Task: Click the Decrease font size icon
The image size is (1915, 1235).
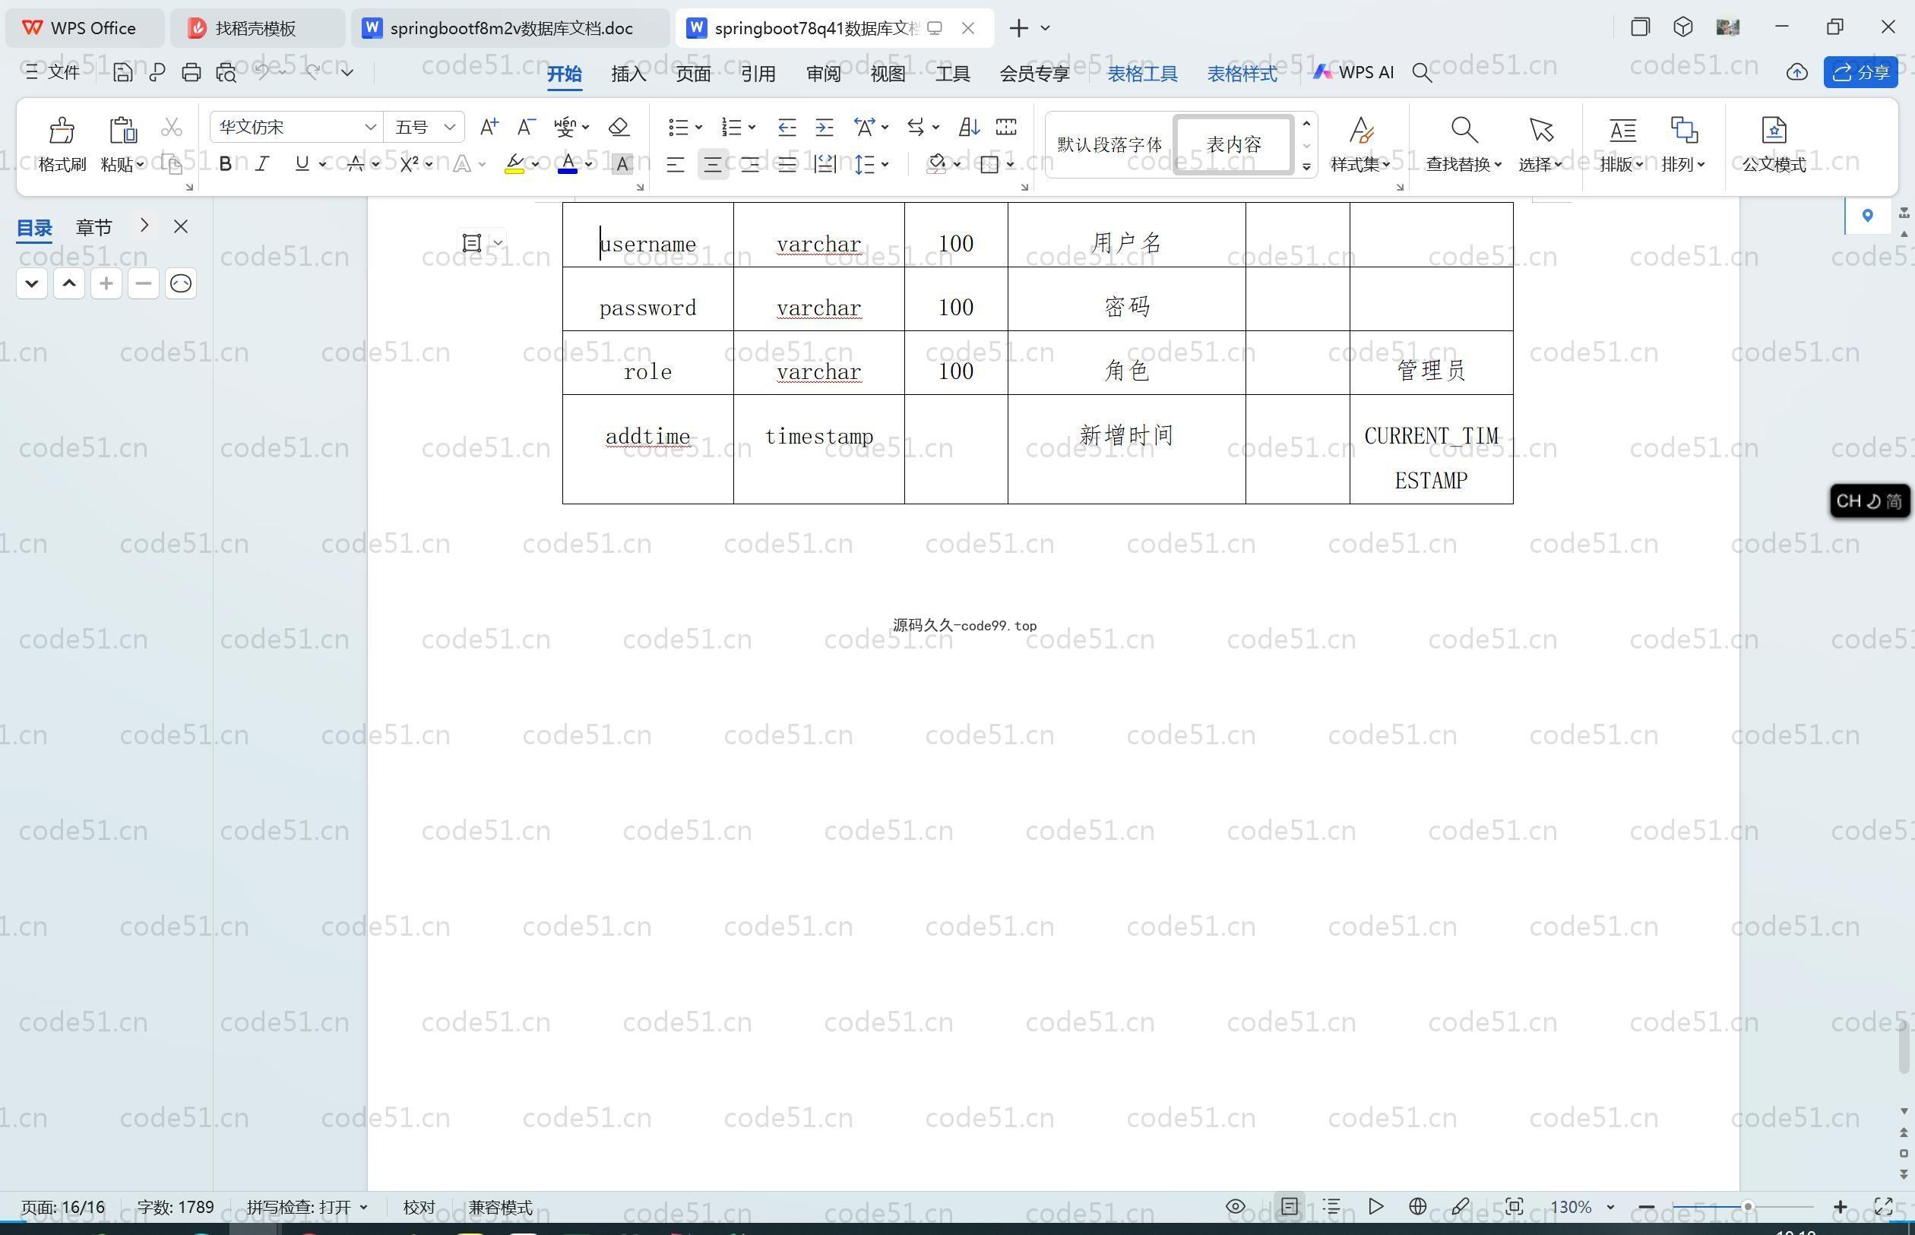Action: coord(527,127)
